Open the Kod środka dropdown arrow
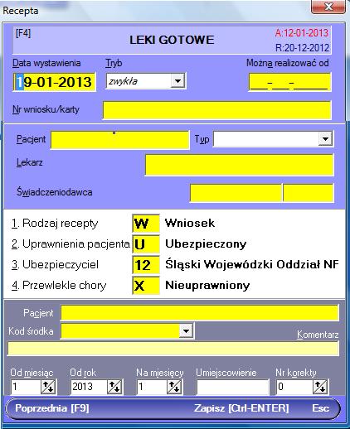 coord(186,330)
